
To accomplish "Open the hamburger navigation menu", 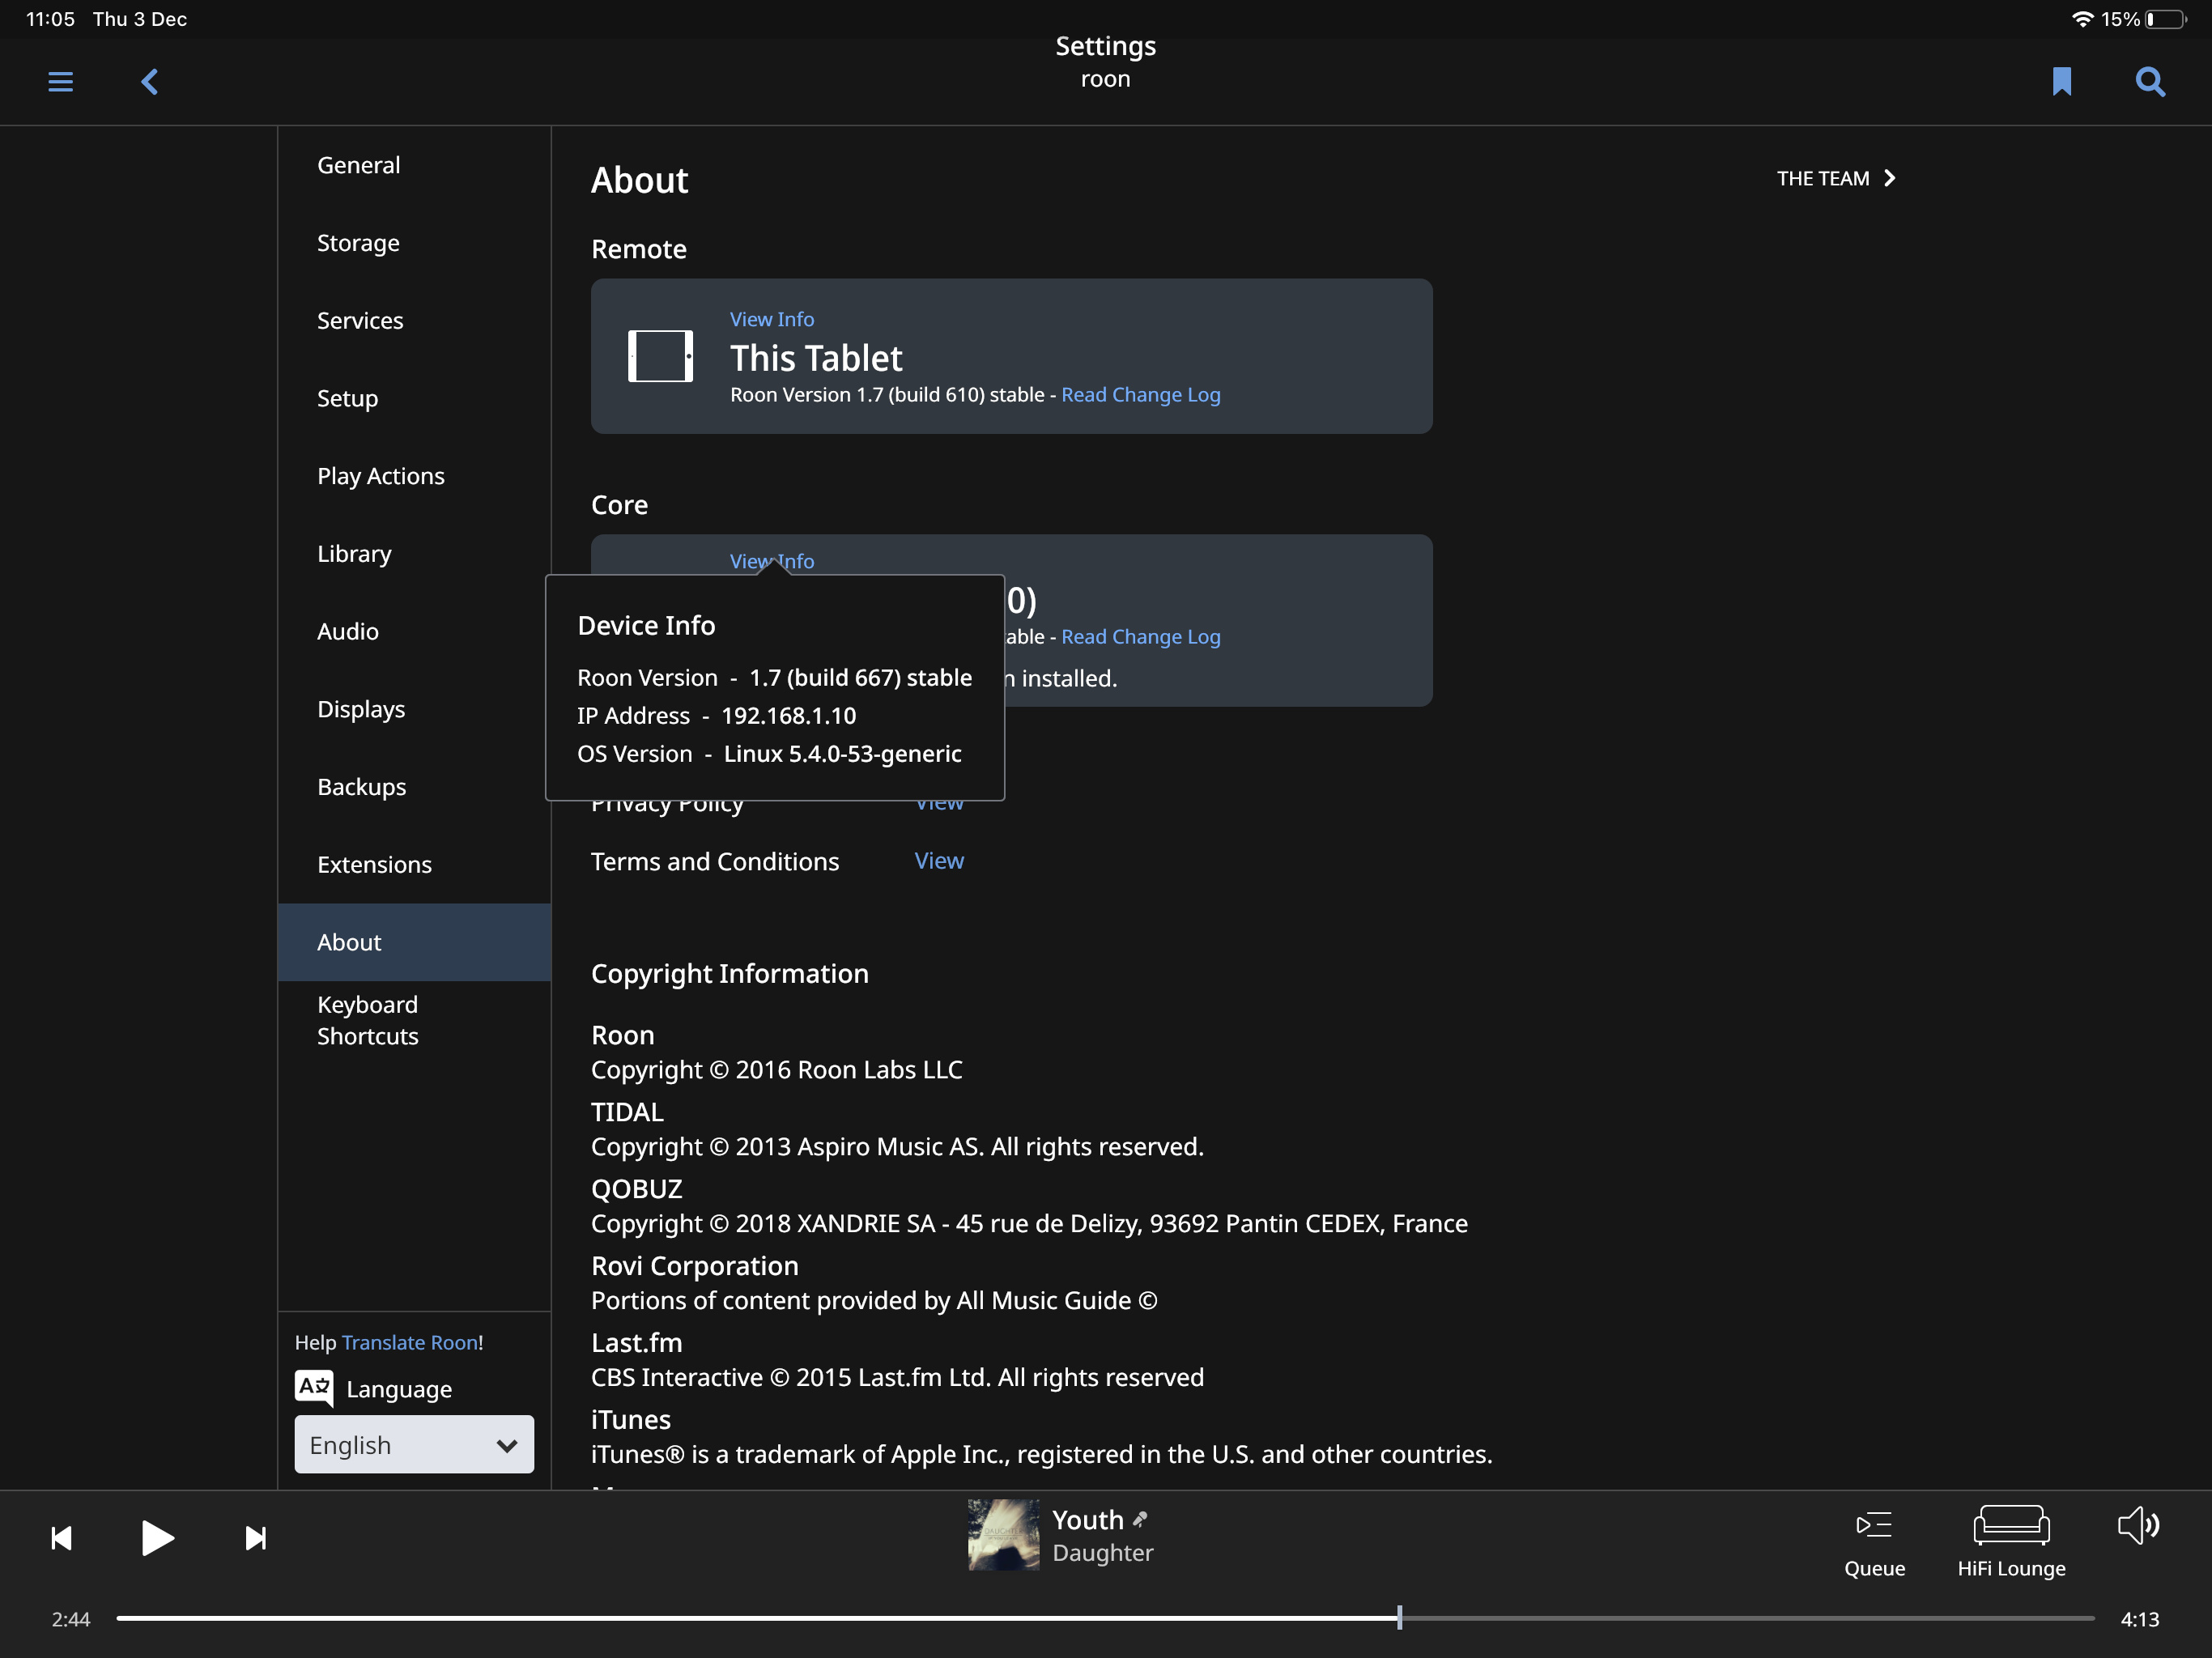I will point(60,81).
